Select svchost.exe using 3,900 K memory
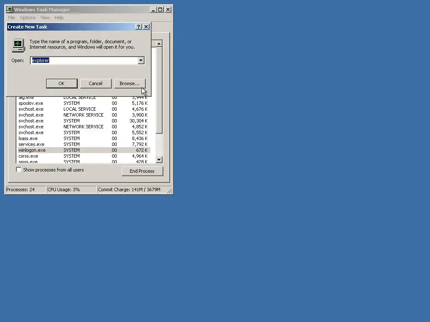The width and height of the screenshot is (430, 322). 83,115
